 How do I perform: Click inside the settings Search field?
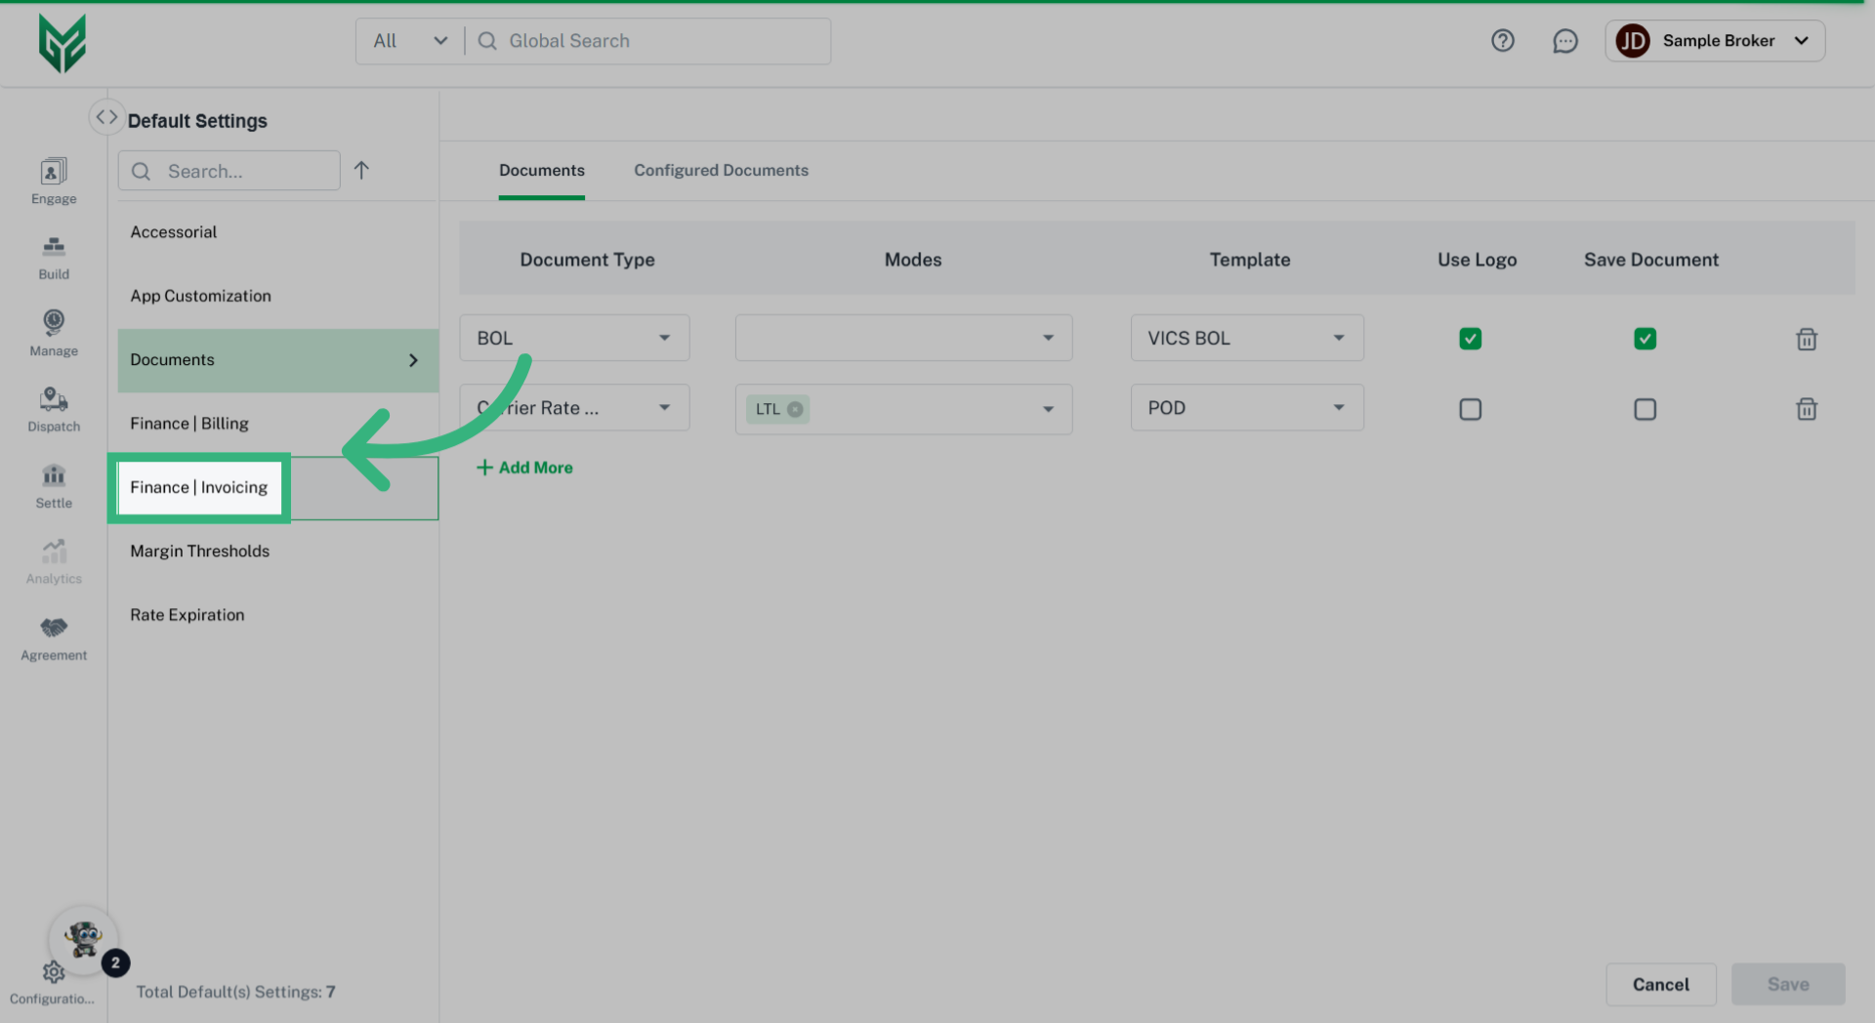(229, 170)
